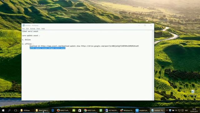Click the Notepad title bar icon
The width and height of the screenshot is (200, 113).
click(23, 25)
